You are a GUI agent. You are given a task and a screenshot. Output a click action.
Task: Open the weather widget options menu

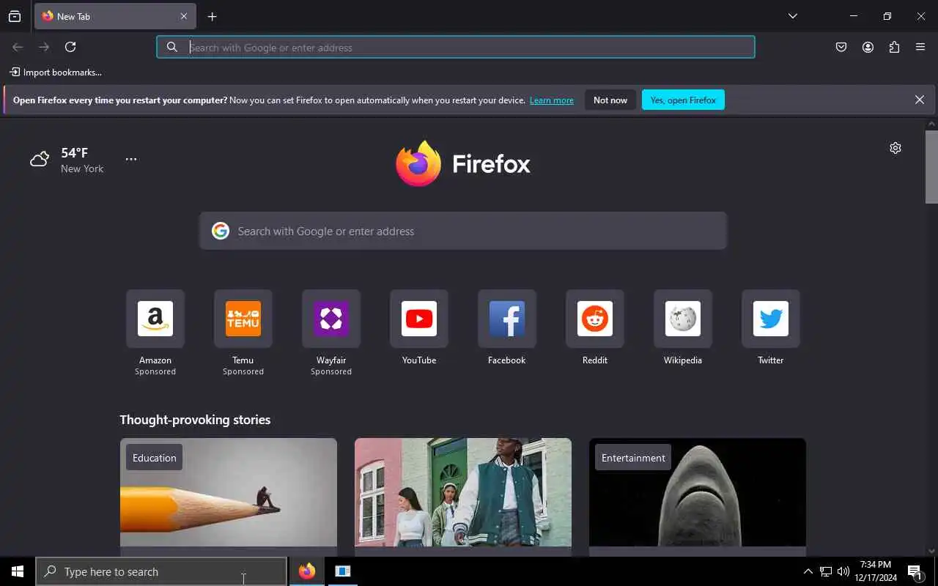click(131, 159)
